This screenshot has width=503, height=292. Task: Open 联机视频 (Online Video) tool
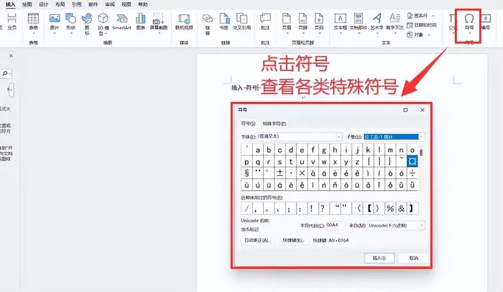click(184, 22)
